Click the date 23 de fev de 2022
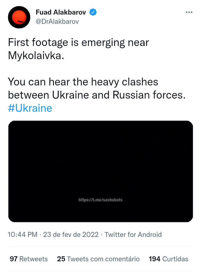This screenshot has width=201, height=275. [x=71, y=234]
